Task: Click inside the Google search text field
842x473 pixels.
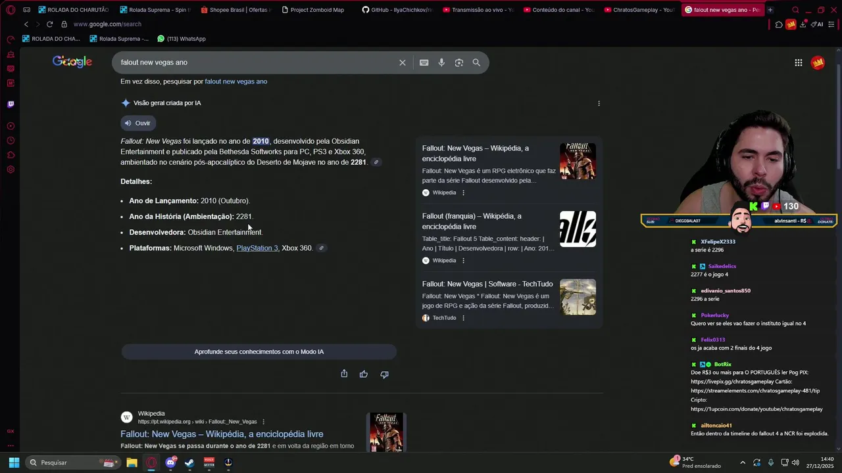Action: pyautogui.click(x=257, y=62)
